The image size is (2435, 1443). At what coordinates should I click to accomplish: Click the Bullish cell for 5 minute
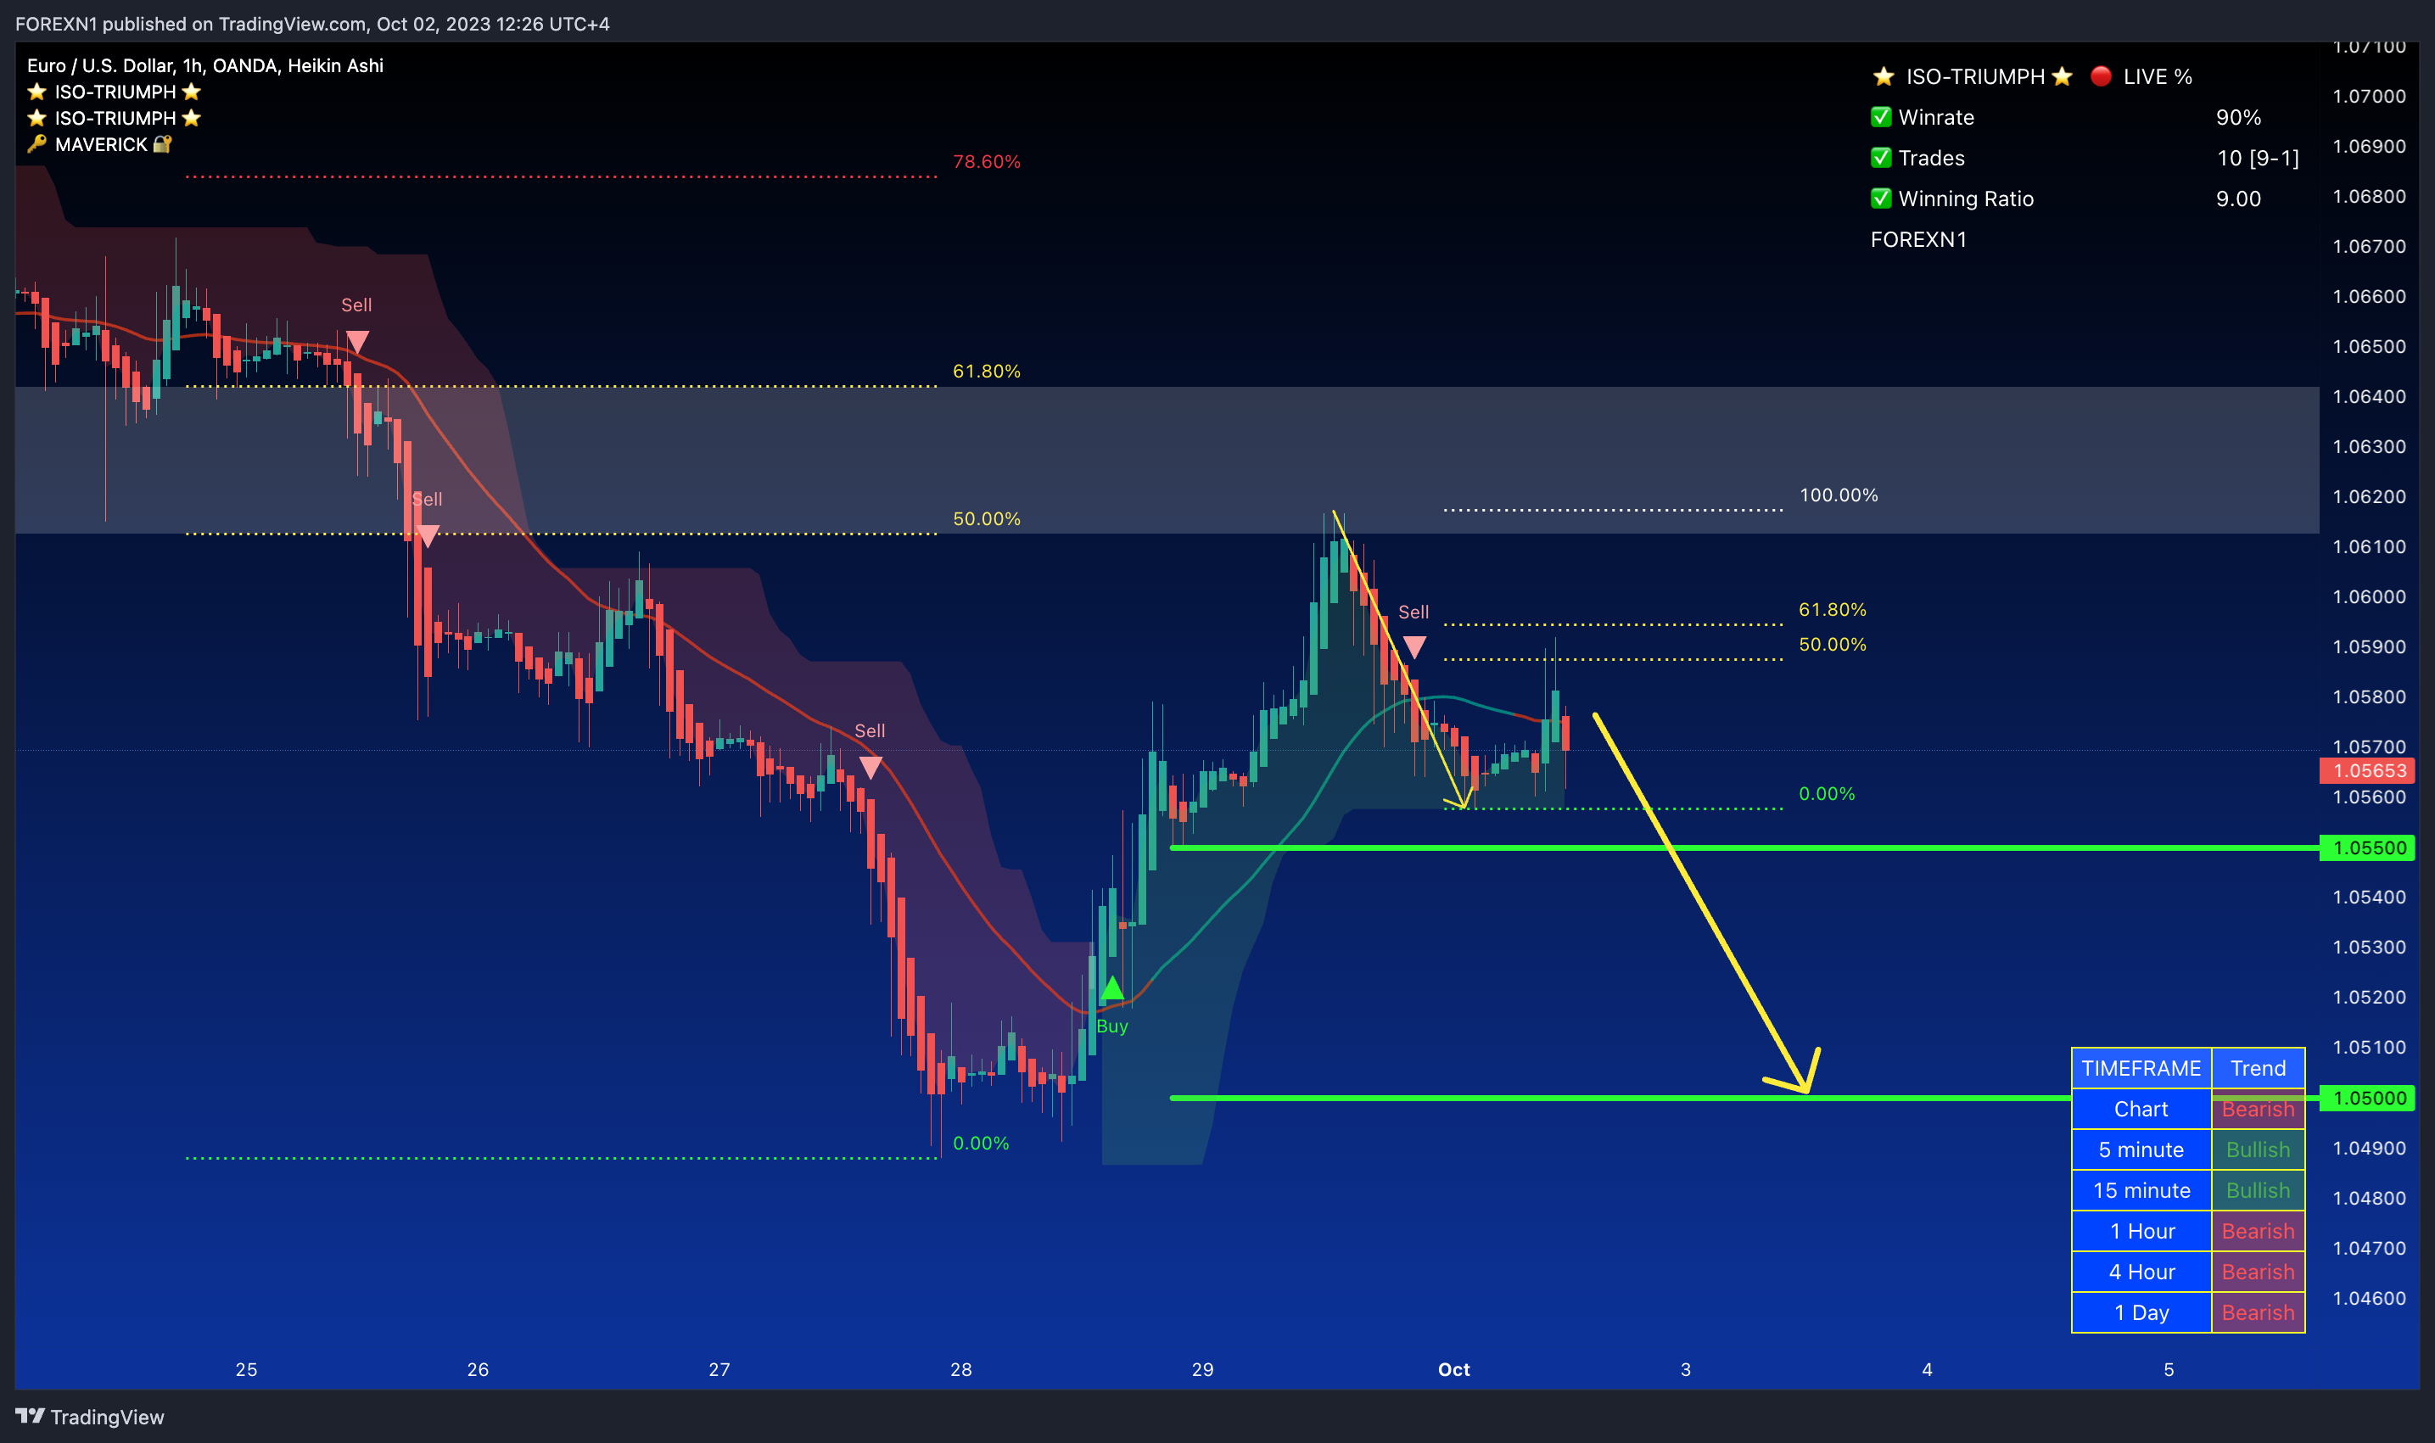pyautogui.click(x=2257, y=1149)
